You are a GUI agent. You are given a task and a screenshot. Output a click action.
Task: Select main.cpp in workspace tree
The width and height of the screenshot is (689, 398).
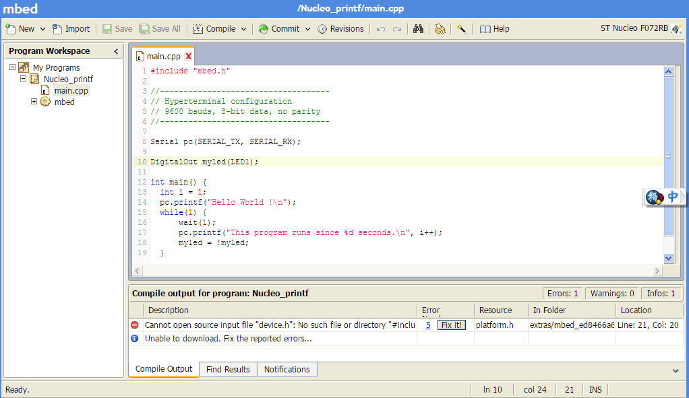(x=71, y=90)
